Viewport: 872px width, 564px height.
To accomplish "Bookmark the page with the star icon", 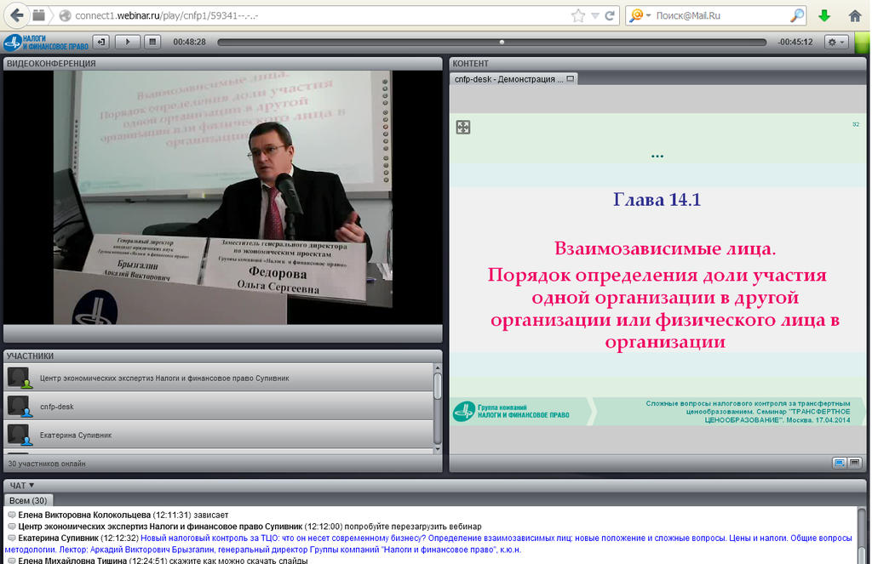I will (x=578, y=15).
